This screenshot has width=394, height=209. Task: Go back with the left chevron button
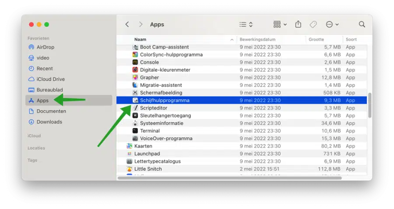coord(127,24)
